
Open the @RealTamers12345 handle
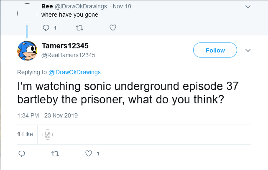69,55
